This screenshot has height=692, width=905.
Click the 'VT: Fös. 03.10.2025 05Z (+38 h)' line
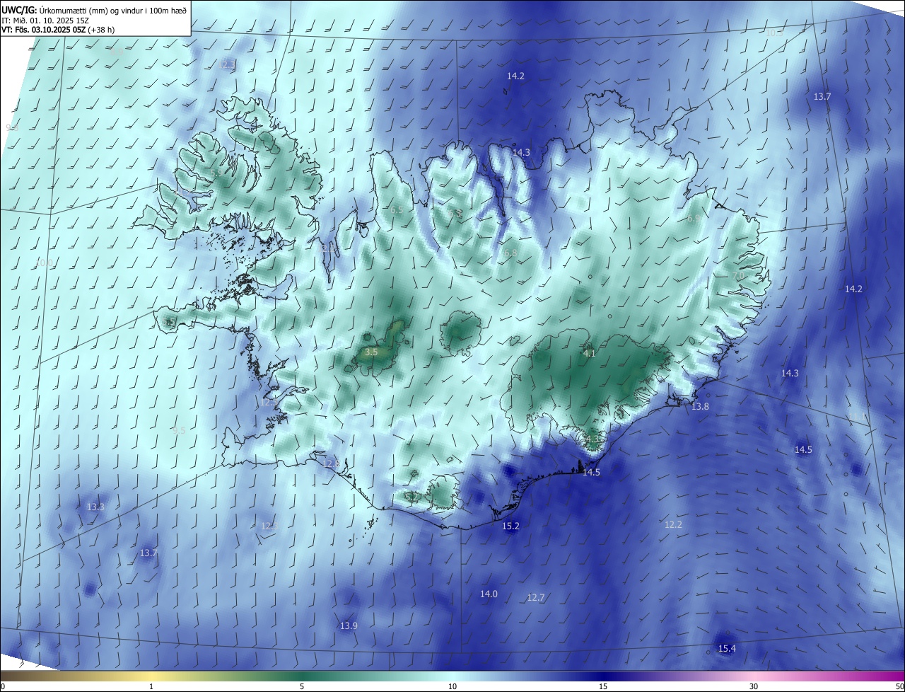(x=58, y=30)
